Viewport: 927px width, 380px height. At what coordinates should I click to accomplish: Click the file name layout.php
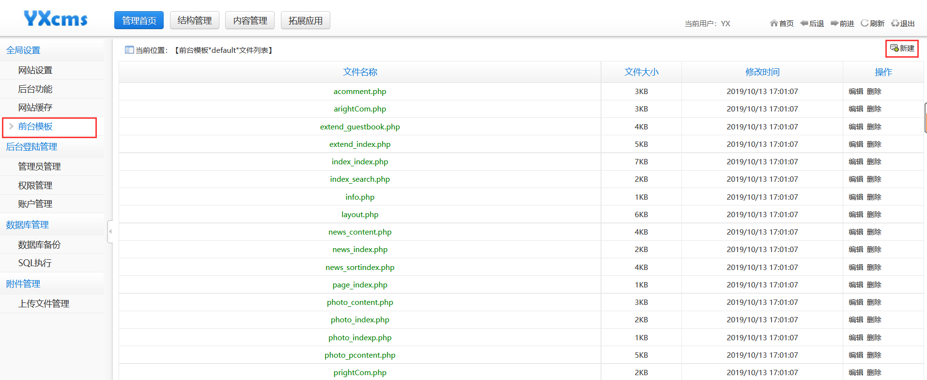[360, 215]
